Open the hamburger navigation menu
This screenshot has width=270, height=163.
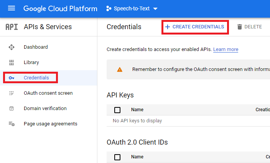(x=12, y=8)
